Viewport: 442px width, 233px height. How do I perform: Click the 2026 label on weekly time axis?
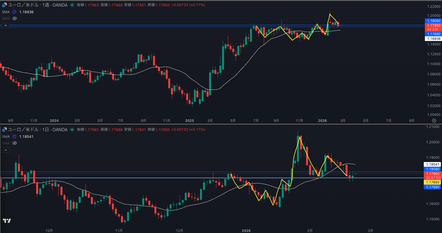click(322, 121)
